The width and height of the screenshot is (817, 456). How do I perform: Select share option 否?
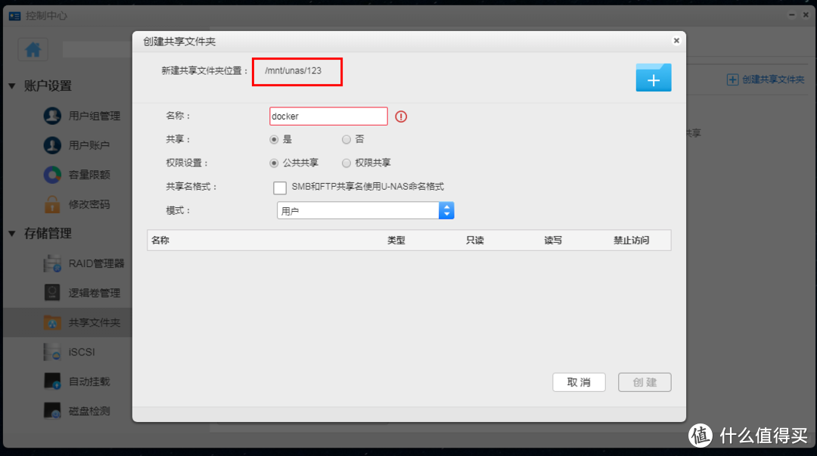click(x=346, y=140)
